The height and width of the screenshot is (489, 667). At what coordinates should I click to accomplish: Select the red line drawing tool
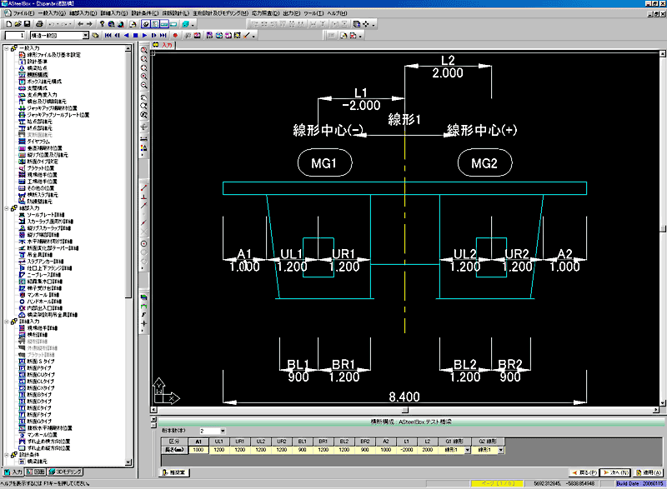144,187
